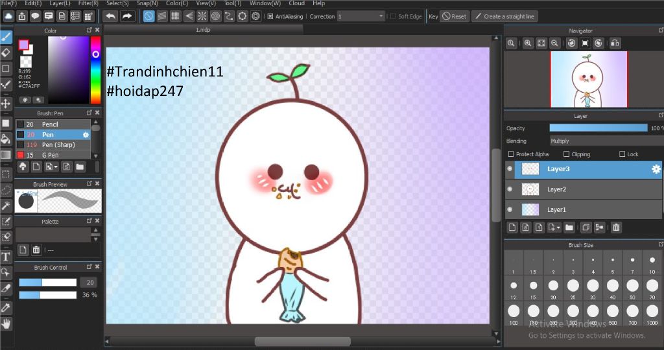
Task: Select the Text tool
Action: click(x=6, y=257)
